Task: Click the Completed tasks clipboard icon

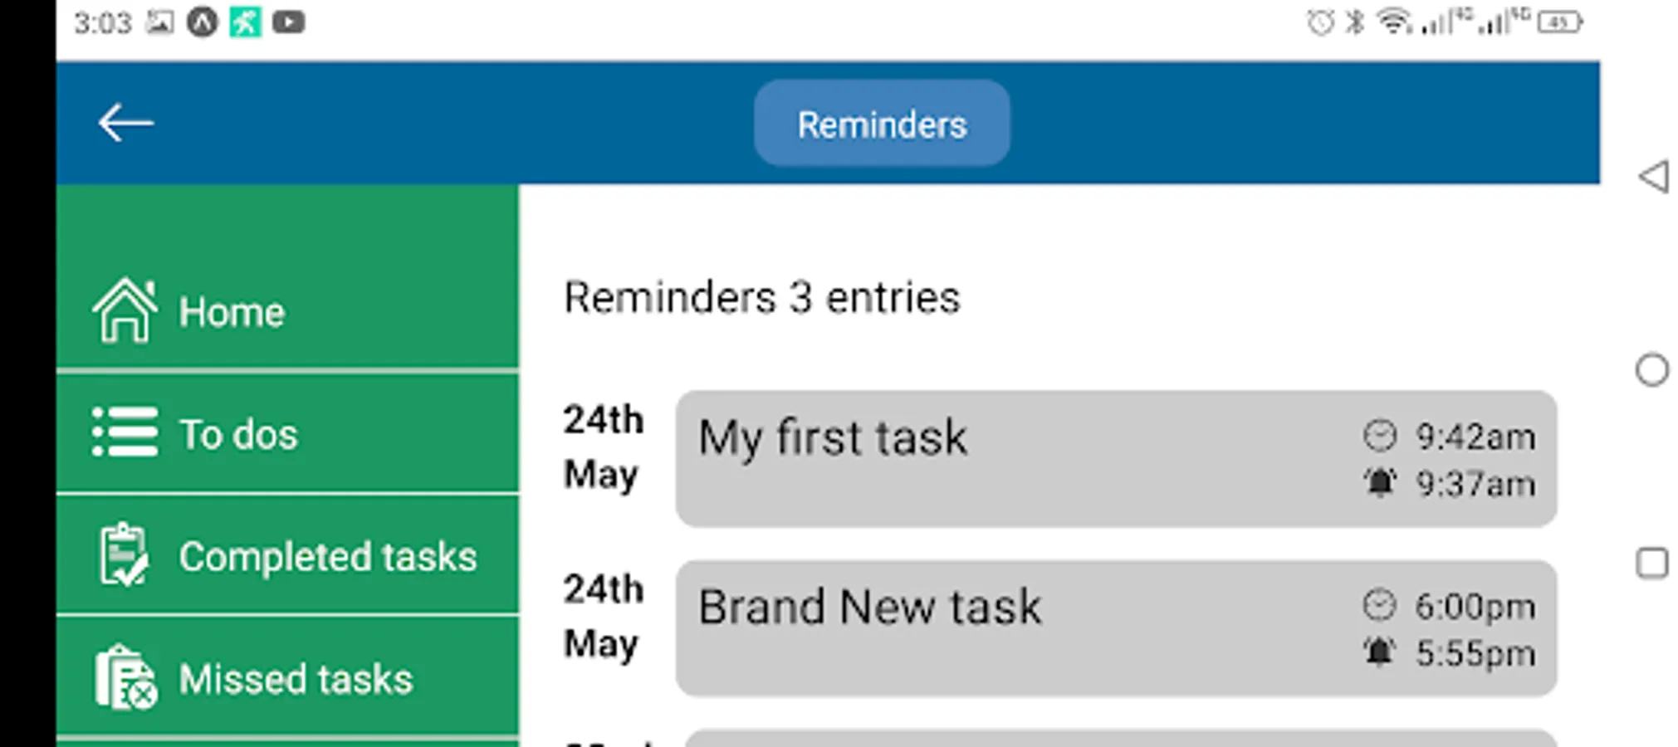Action: [x=125, y=554]
